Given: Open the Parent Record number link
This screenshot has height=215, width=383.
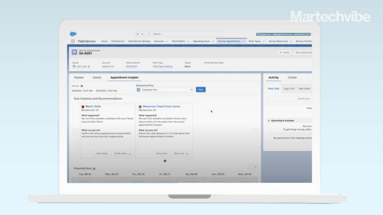Looking at the screenshot, I should click(132, 66).
